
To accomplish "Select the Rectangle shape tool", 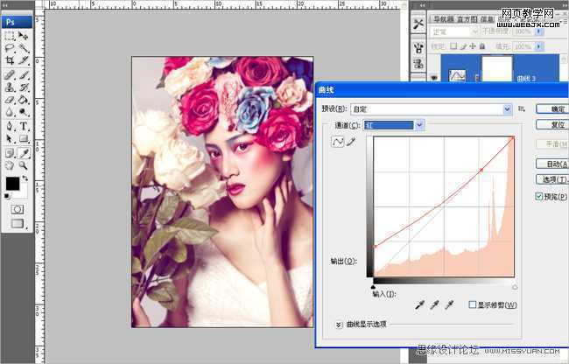I will coord(24,138).
